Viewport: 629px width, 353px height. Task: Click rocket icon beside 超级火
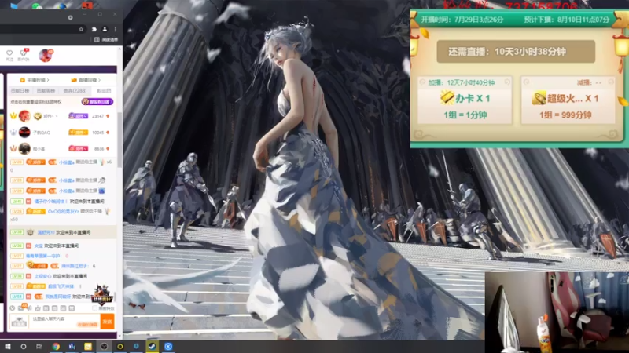pyautogui.click(x=539, y=98)
